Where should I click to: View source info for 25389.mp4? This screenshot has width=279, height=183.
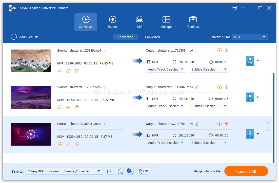coord(105,51)
